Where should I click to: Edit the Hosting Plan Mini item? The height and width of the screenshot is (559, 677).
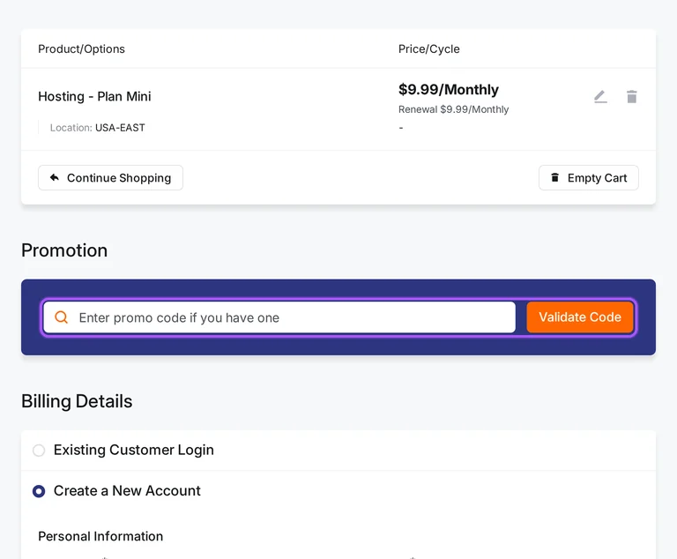600,97
